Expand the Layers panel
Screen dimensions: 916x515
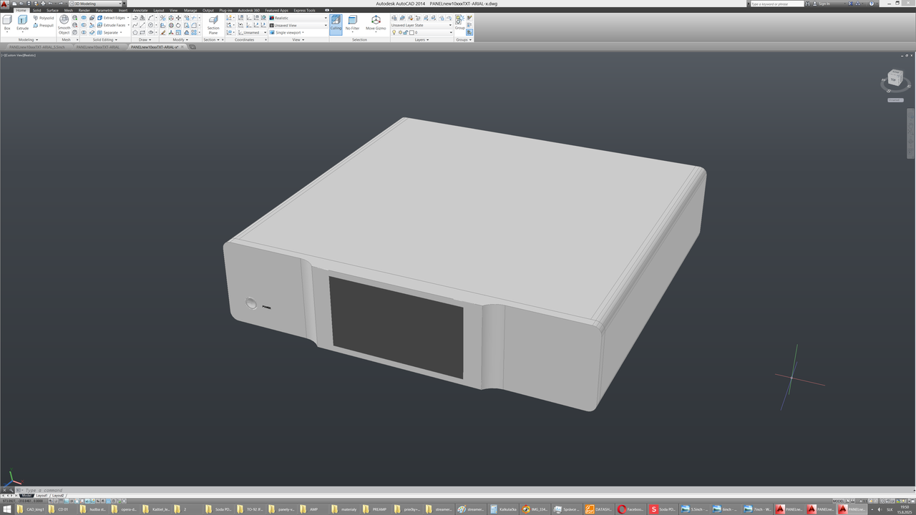point(422,40)
